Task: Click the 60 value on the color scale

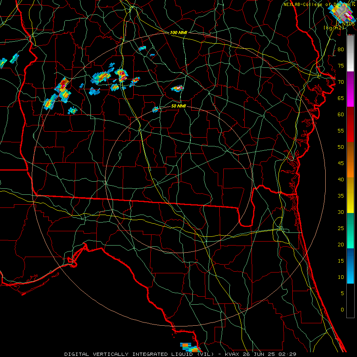Action: point(341,115)
